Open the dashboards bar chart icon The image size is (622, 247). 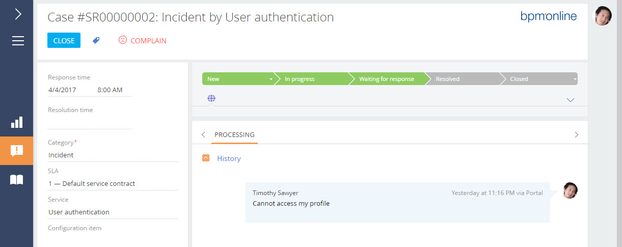click(17, 122)
